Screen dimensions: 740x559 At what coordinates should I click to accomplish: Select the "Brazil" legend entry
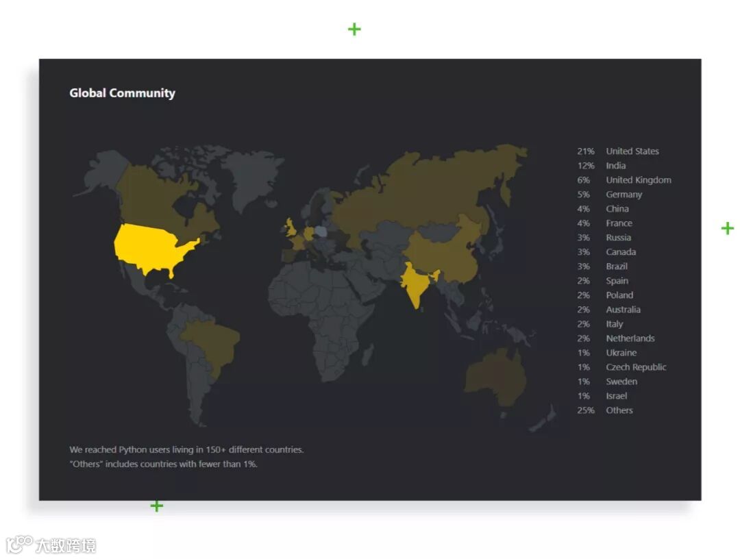(617, 266)
